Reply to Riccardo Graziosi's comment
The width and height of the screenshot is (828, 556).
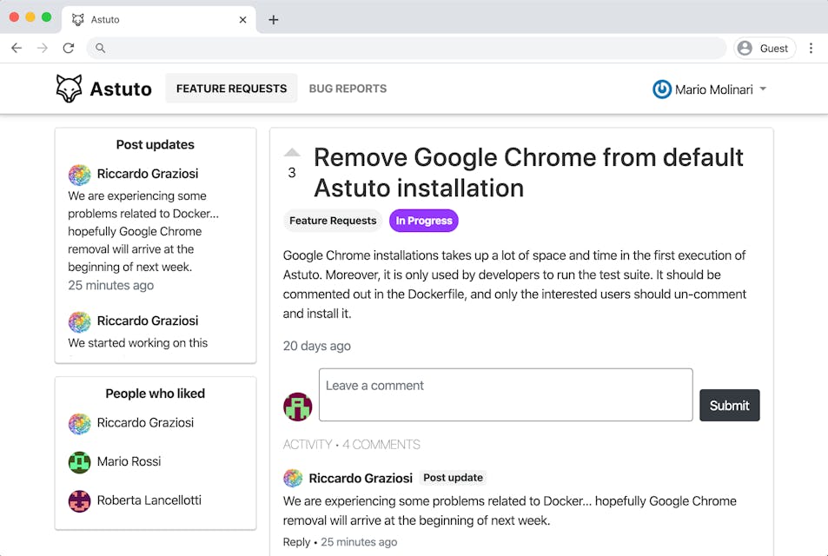point(296,542)
